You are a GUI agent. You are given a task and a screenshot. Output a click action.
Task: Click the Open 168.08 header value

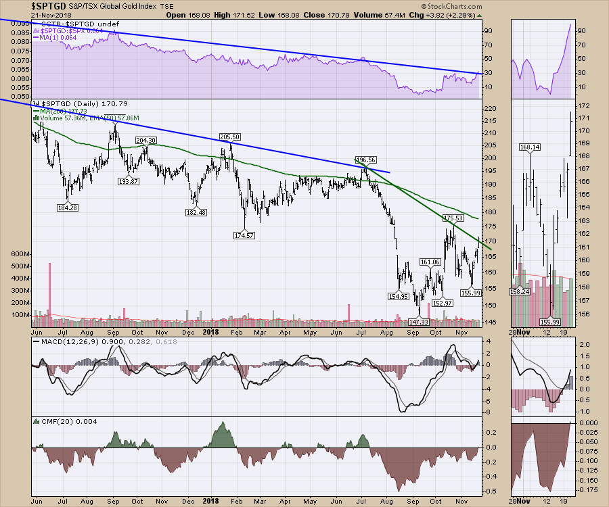(188, 15)
